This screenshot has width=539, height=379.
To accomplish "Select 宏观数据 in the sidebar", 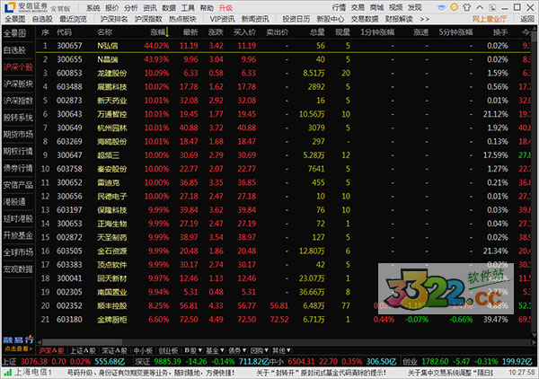I will [18, 269].
